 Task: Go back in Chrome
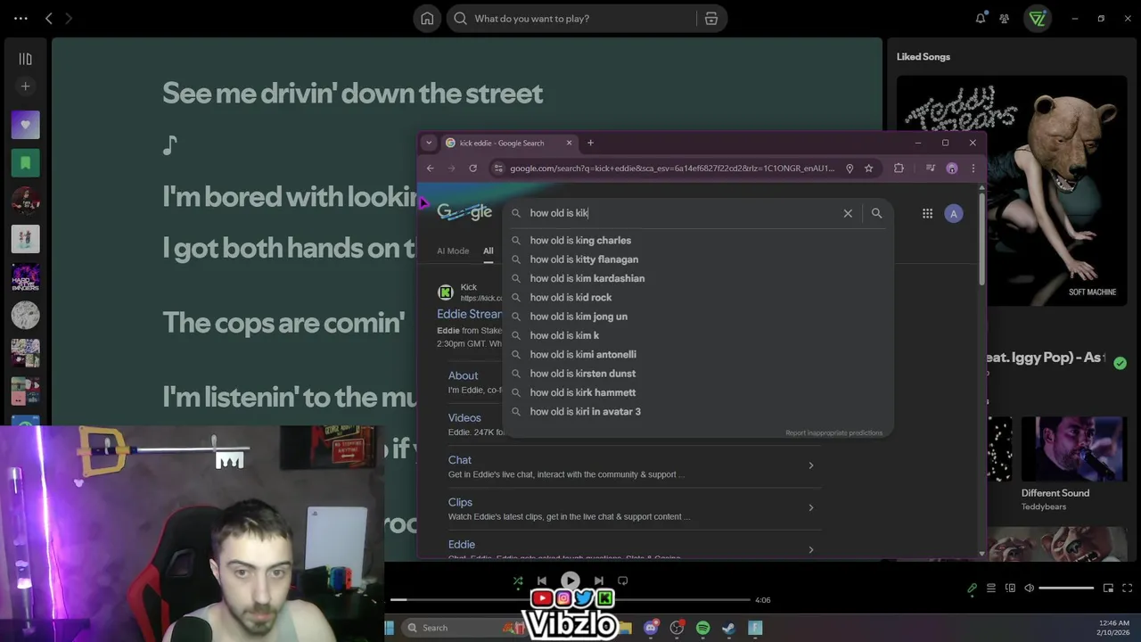coord(431,168)
